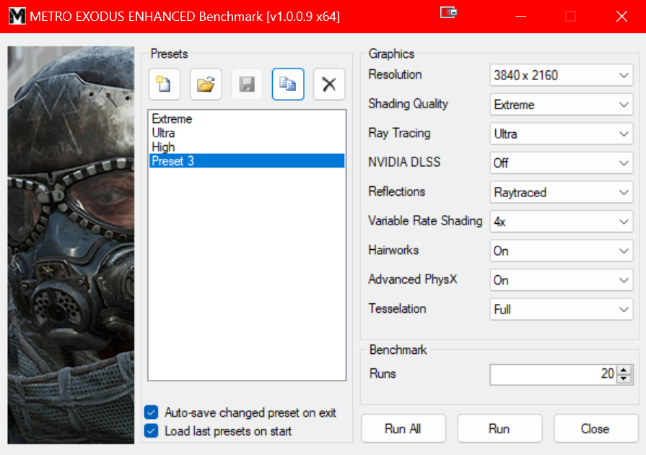The image size is (646, 455).
Task: Open the Resolution dropdown
Action: [561, 75]
